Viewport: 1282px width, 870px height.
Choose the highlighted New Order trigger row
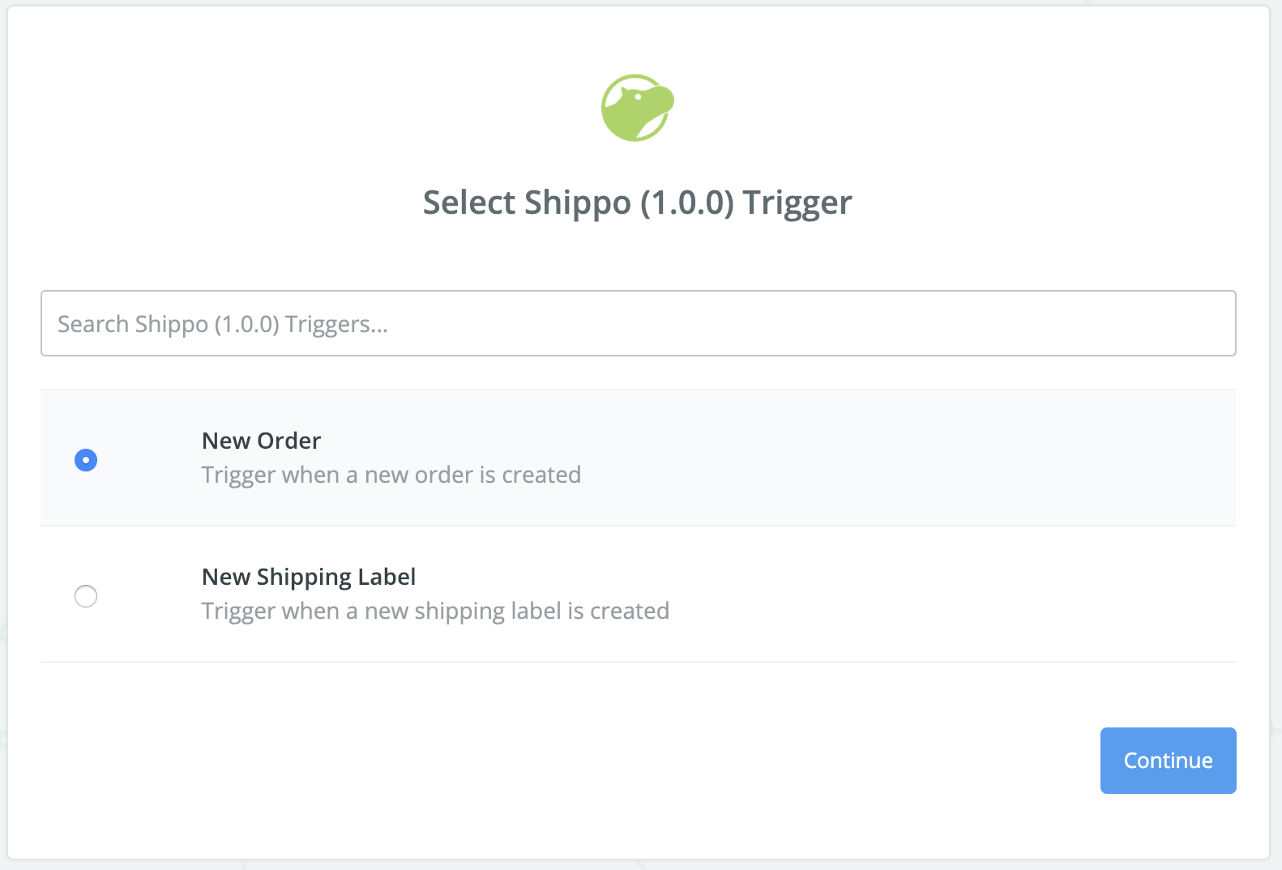[x=639, y=458]
